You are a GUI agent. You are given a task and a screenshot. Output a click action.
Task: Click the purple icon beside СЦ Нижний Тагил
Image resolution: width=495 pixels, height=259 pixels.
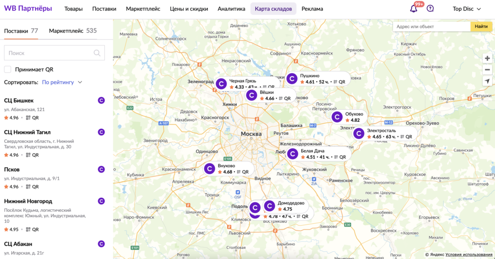pos(102,132)
